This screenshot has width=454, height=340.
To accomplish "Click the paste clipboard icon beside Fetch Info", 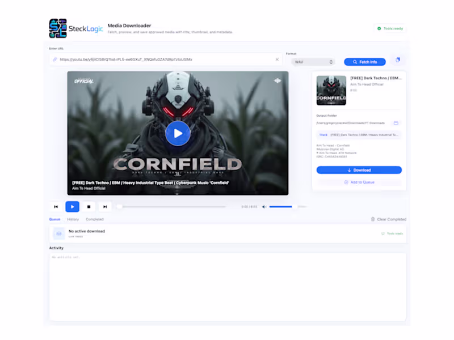I will [398, 60].
